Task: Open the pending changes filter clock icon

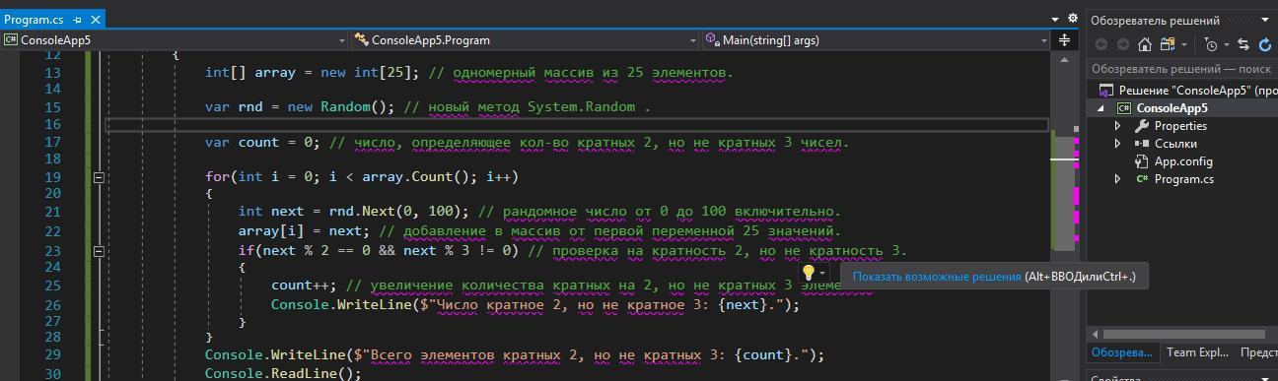Action: pyautogui.click(x=1211, y=44)
